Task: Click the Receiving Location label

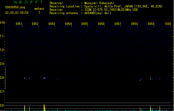Action: click(x=64, y=6)
